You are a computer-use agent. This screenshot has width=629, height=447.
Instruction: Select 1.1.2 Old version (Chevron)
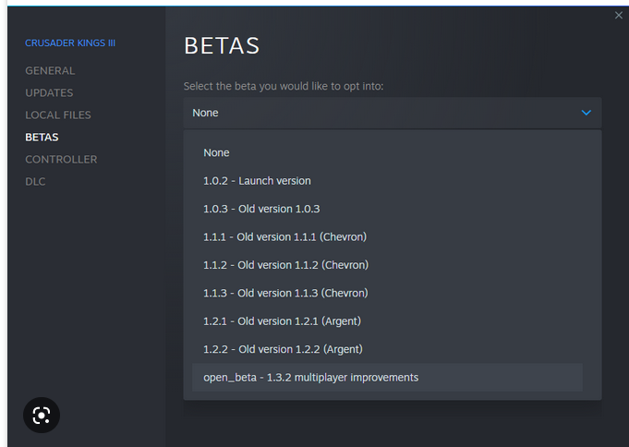(285, 265)
